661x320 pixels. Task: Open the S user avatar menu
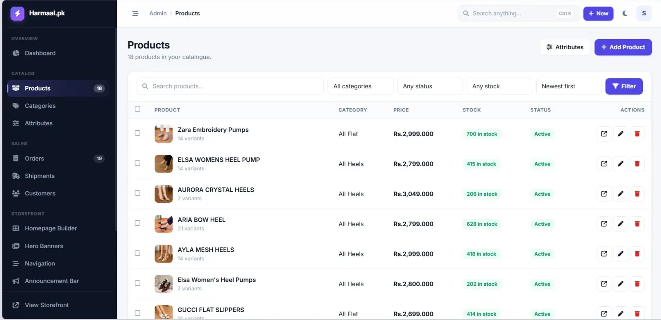[x=644, y=13]
